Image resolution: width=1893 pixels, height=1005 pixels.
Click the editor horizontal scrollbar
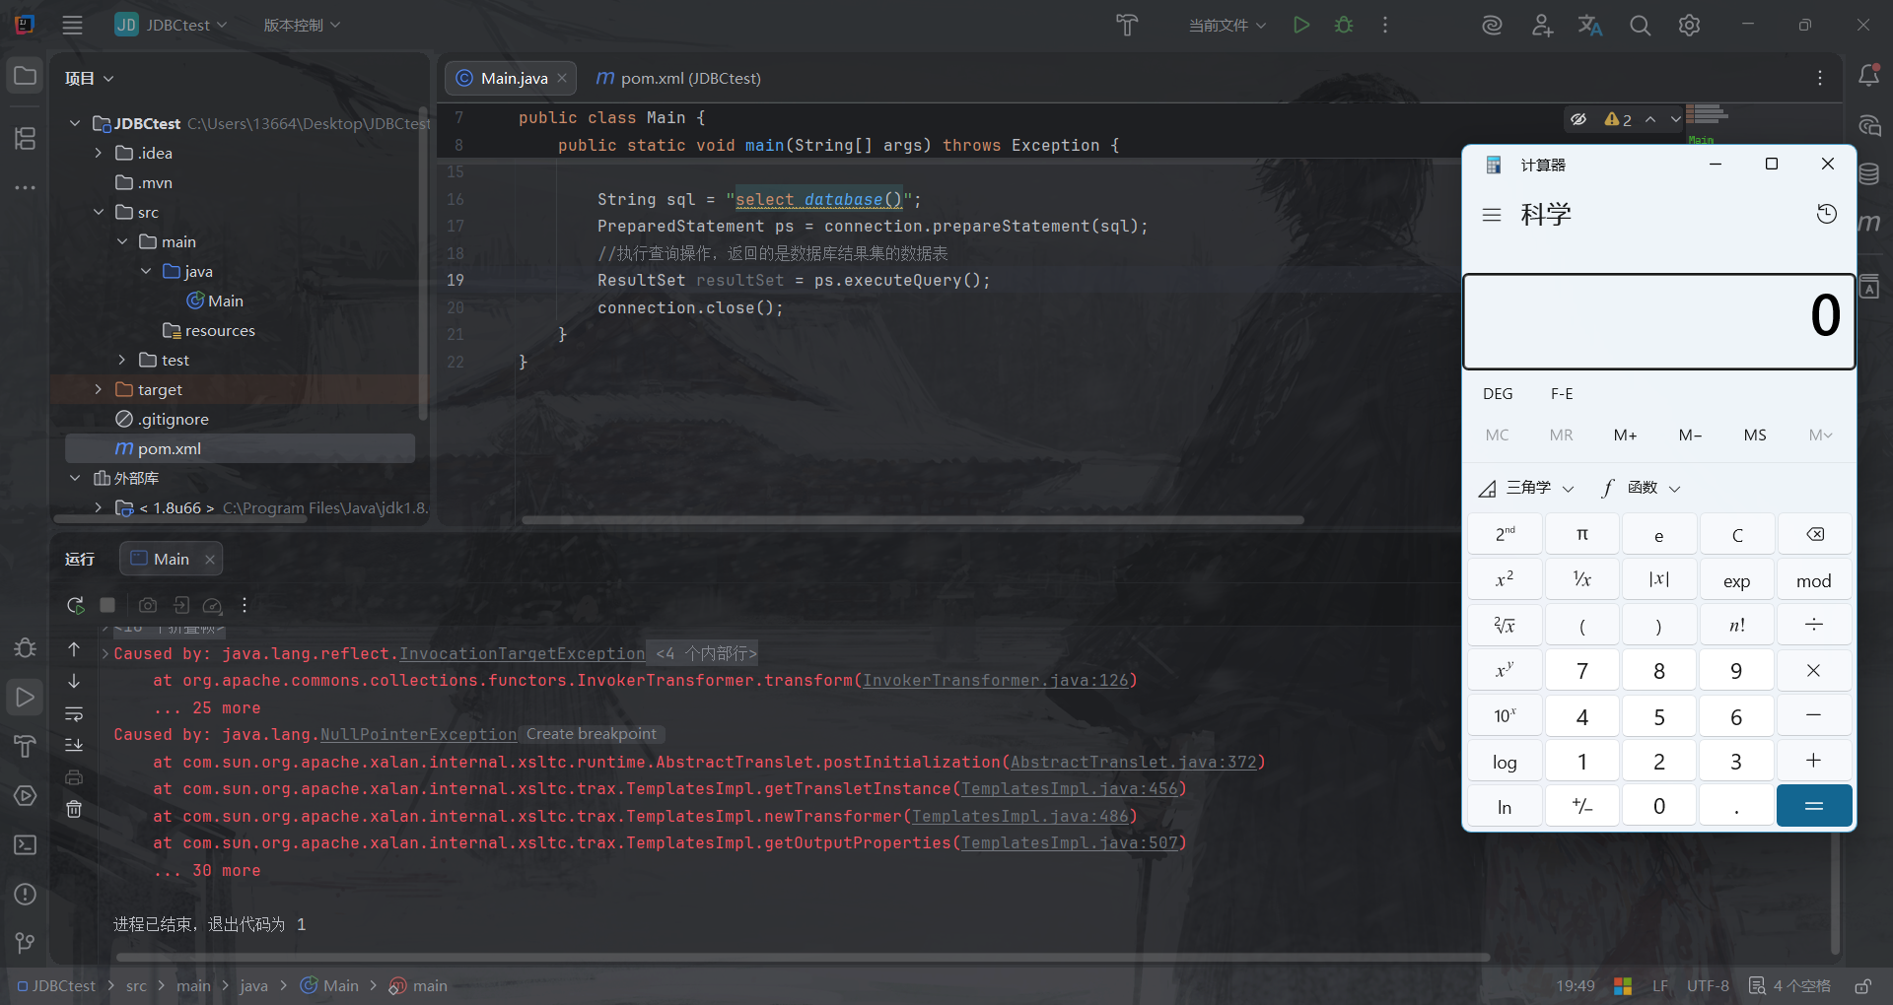click(x=912, y=520)
